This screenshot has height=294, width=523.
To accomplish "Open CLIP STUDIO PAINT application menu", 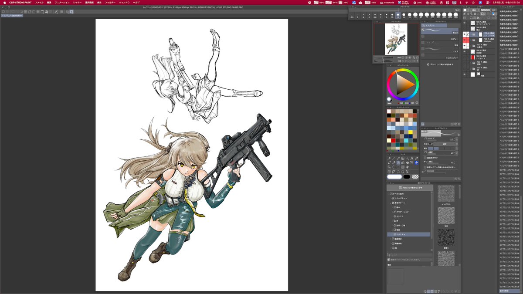I will coord(20,2).
